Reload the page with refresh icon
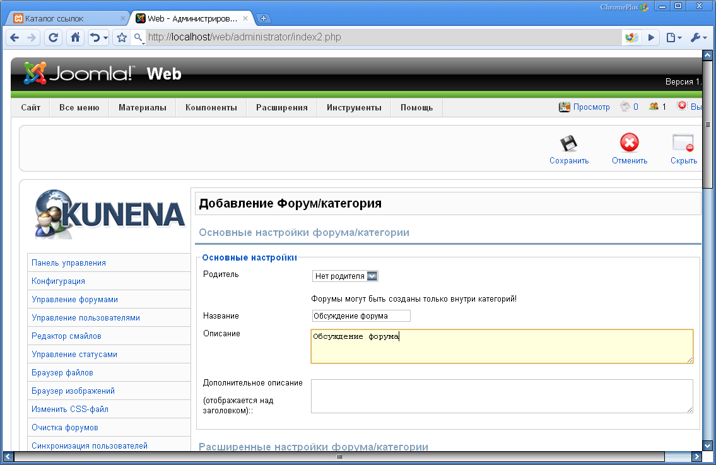Screen dimensions: 716x465 [54, 37]
